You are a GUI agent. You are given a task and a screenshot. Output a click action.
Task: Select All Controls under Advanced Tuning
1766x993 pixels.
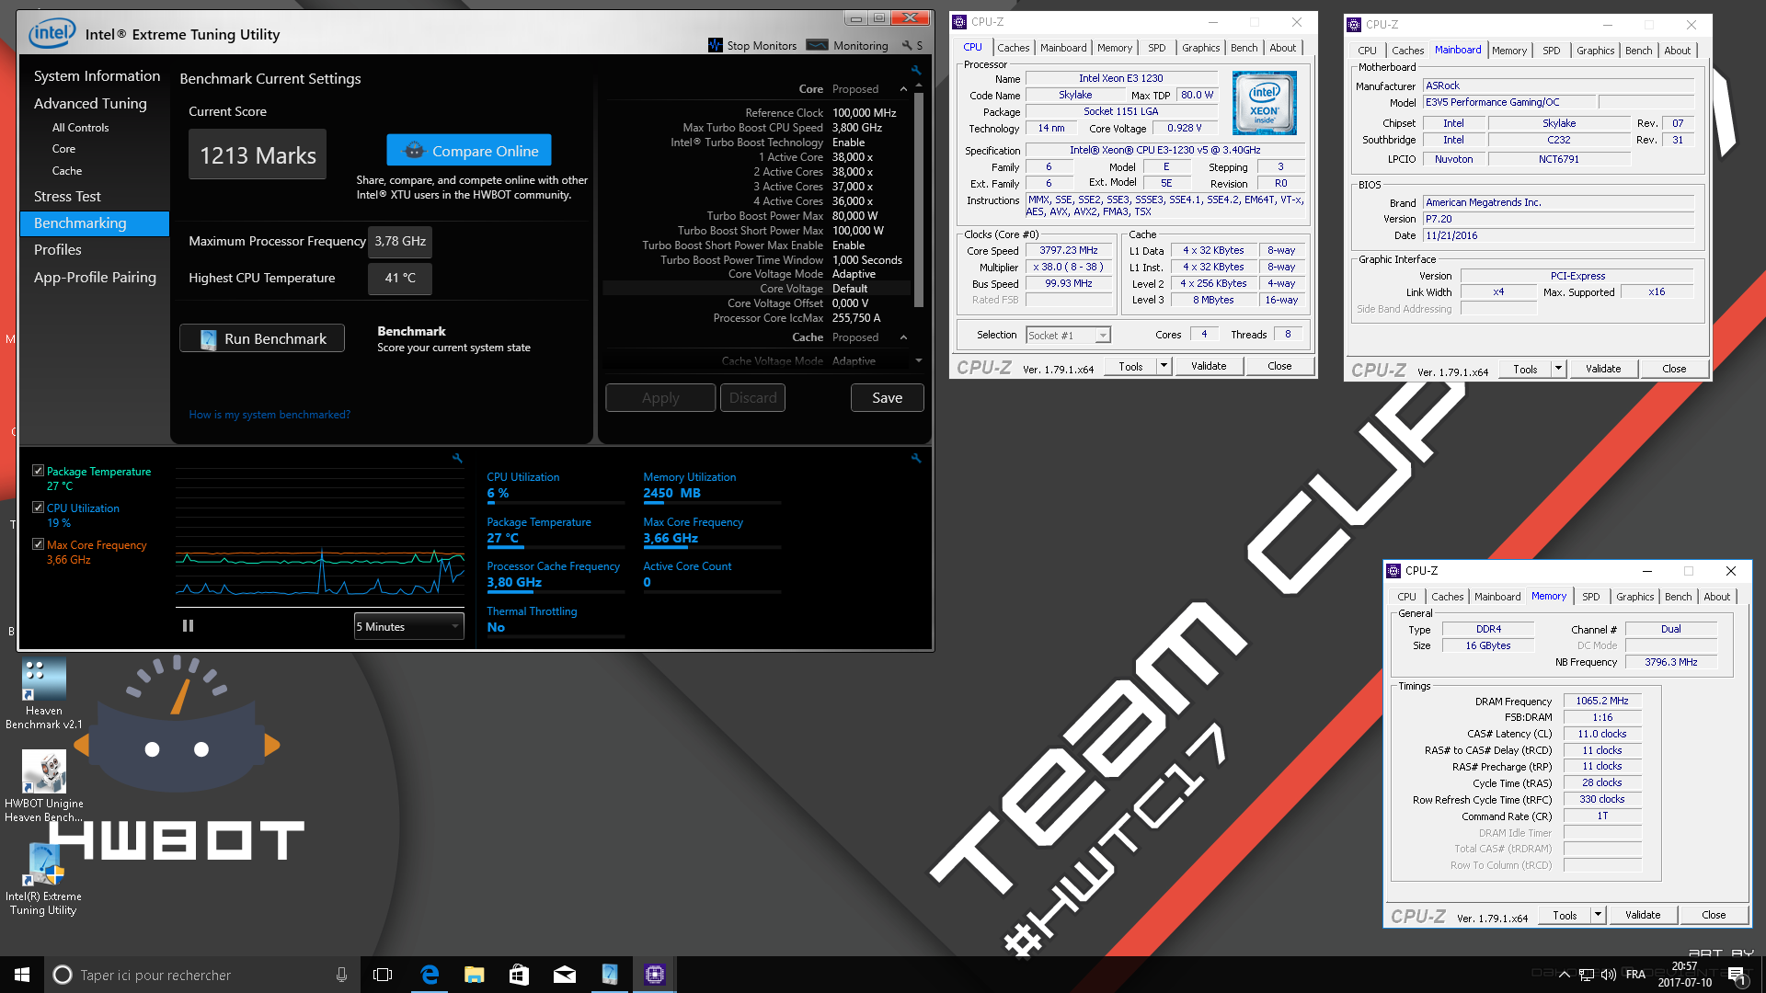click(x=80, y=128)
